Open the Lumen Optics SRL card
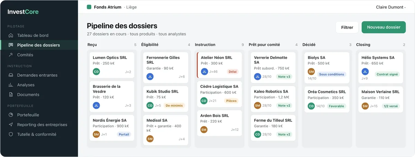 tap(112, 65)
